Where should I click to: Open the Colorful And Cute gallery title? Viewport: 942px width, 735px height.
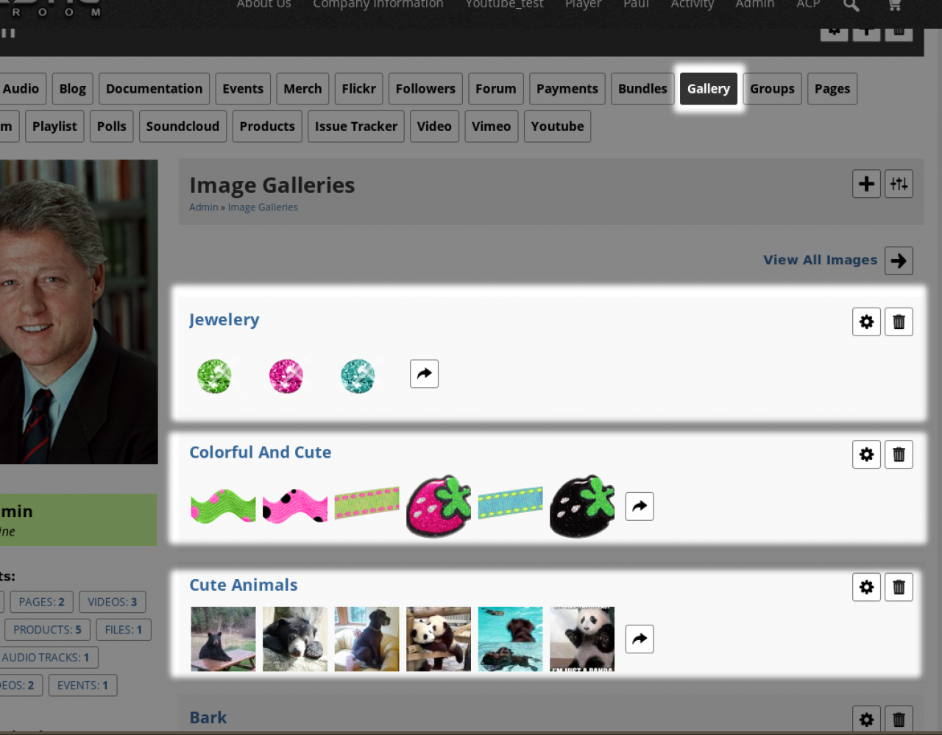pos(261,452)
